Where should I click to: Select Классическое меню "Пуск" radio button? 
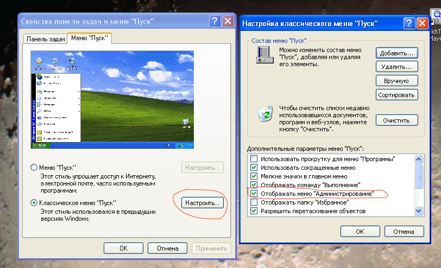pos(34,202)
